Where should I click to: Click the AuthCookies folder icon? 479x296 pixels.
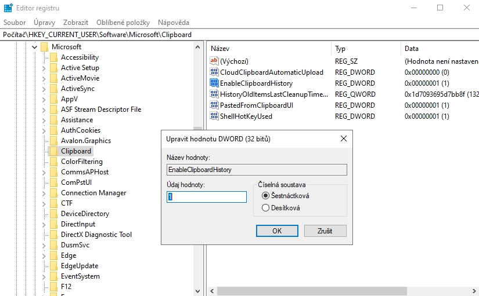(x=53, y=130)
